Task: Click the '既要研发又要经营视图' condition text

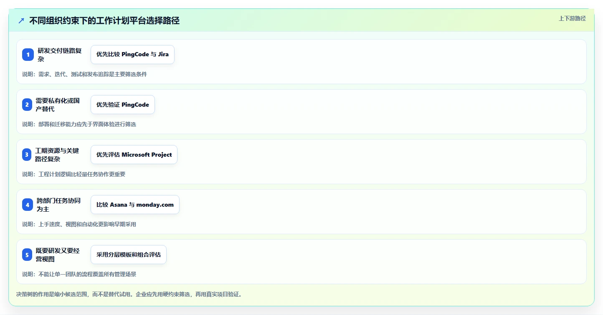Action: click(x=58, y=255)
